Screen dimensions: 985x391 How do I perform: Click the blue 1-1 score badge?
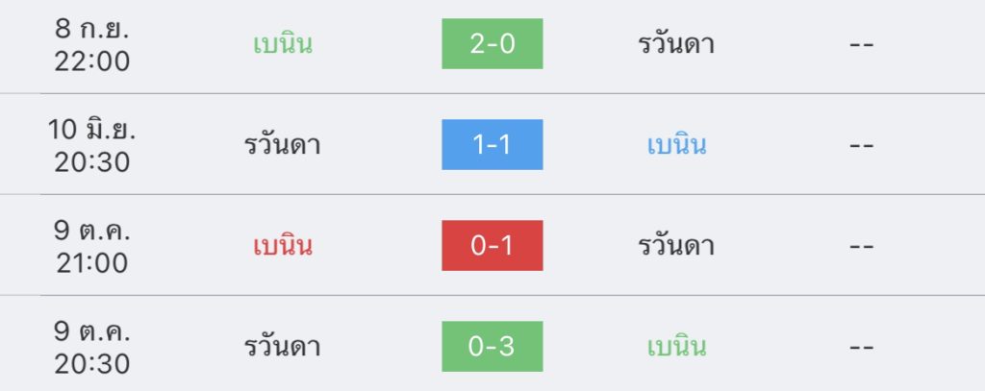[x=492, y=145]
